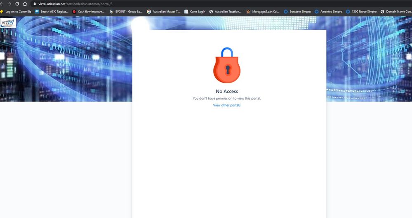The image size is (412, 218).
Task: Open the Cams Login bookmark
Action: 195,12
